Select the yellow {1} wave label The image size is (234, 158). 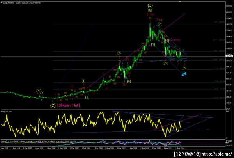click(39, 91)
